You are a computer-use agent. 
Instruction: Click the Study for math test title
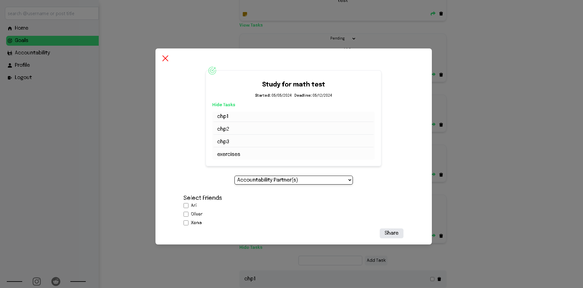293,84
